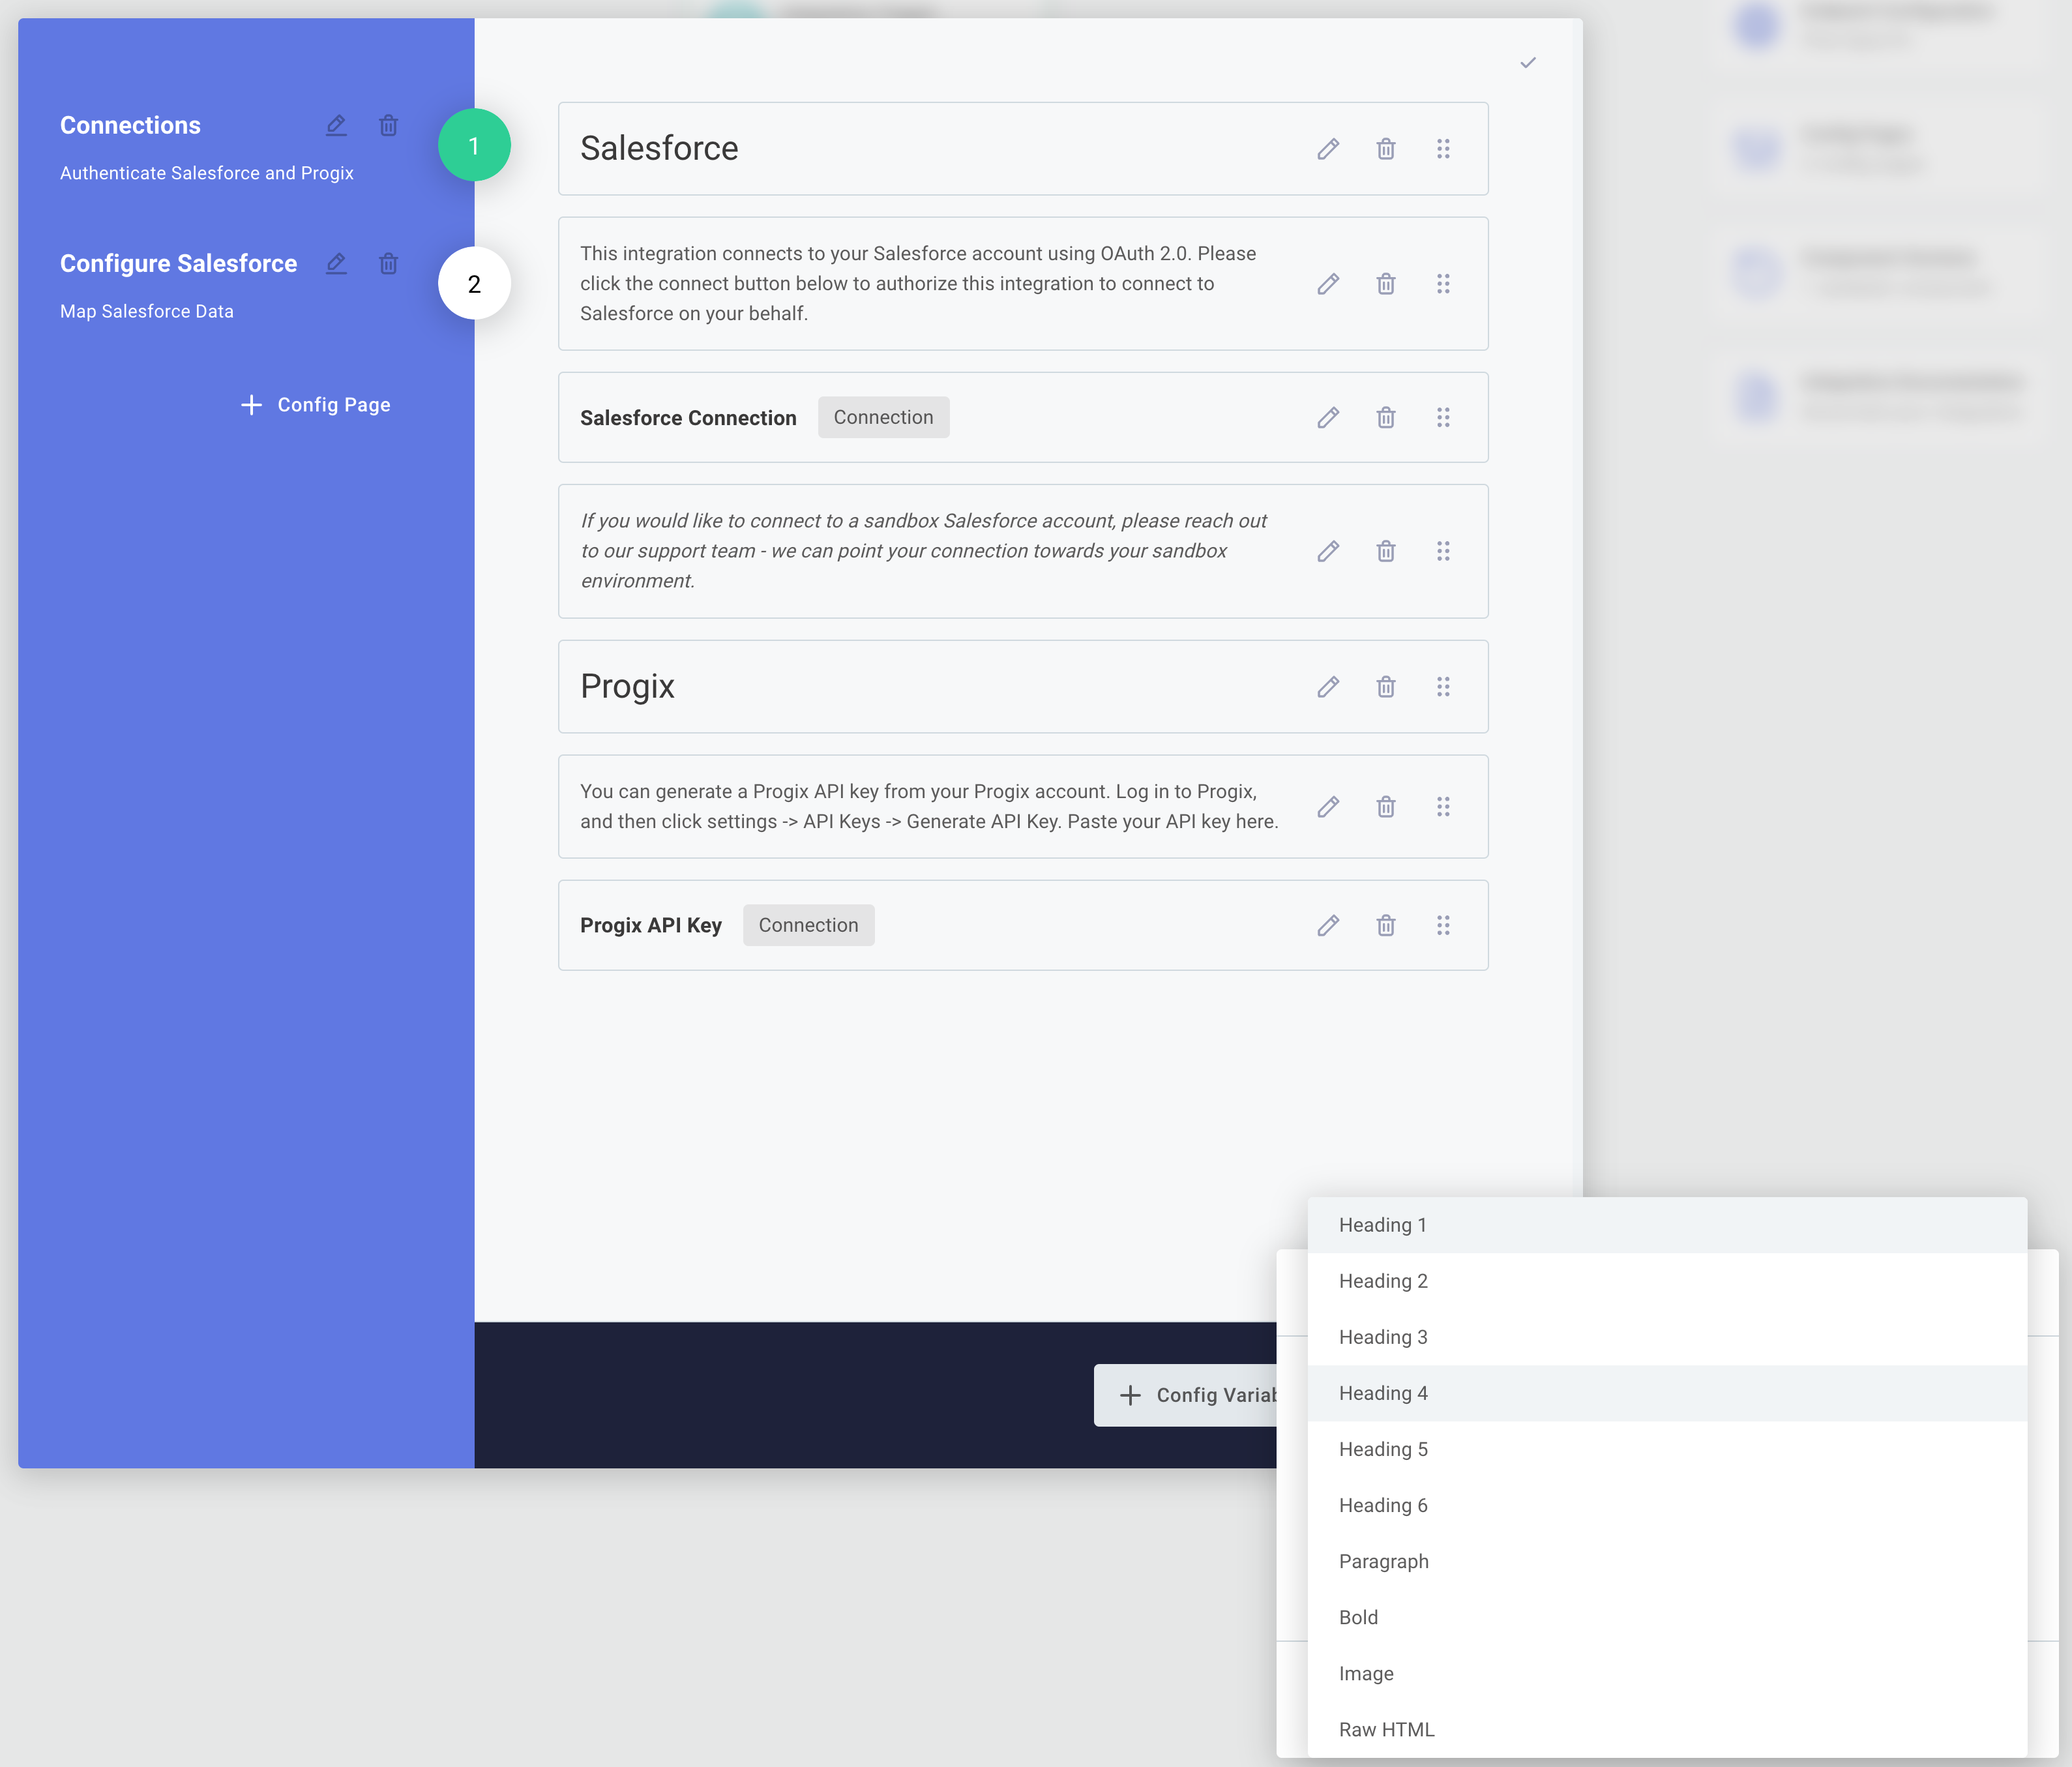Image resolution: width=2072 pixels, height=1767 pixels.
Task: Add a new Config Page
Action: pos(315,404)
